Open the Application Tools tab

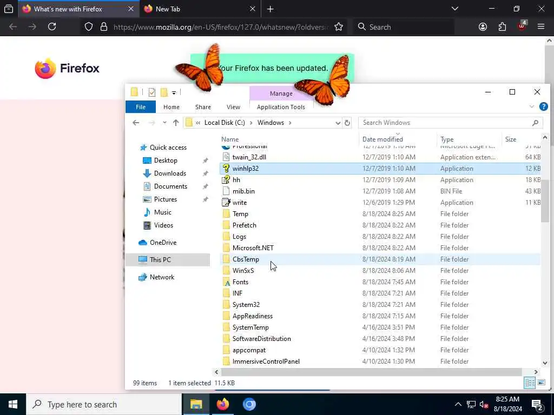(281, 107)
